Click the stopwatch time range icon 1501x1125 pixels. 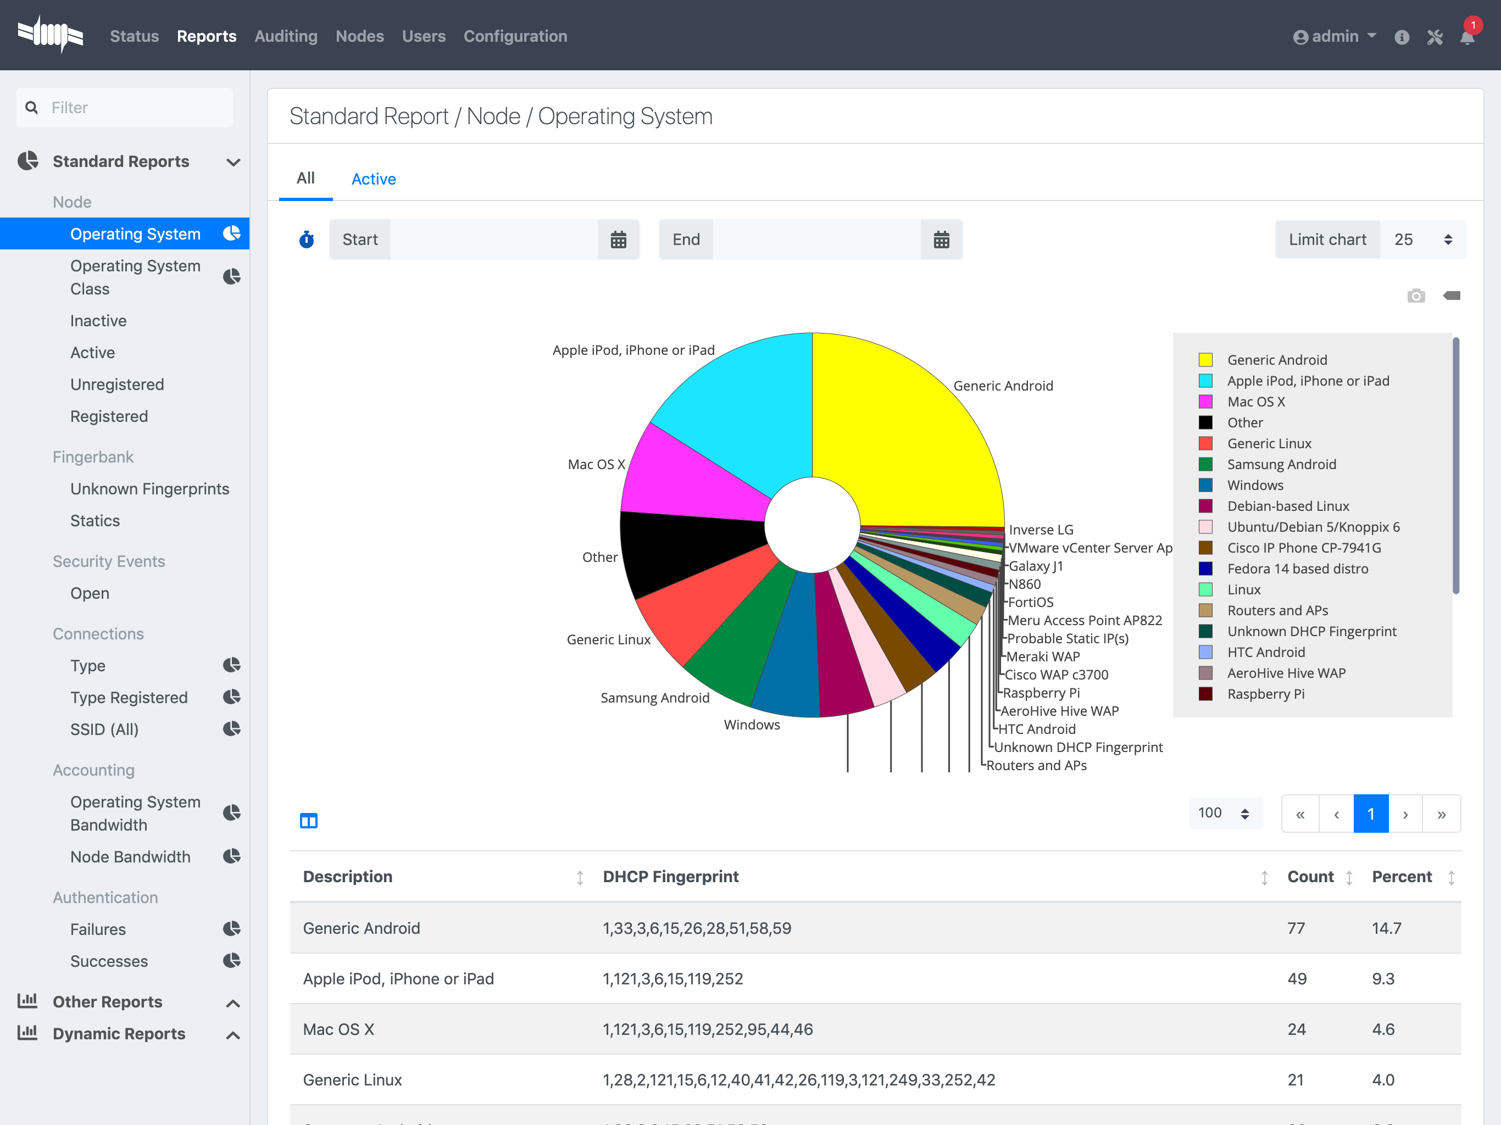tap(307, 240)
